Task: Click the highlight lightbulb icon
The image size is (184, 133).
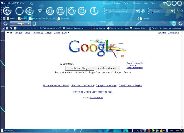Action: point(182,11)
